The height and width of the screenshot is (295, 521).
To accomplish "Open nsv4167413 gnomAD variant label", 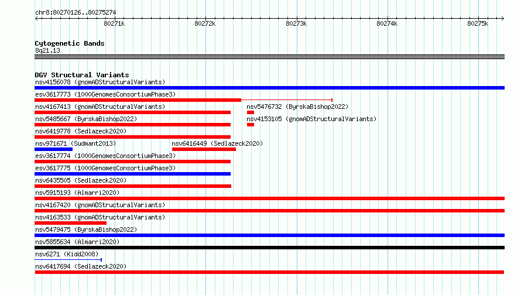I will [100, 107].
